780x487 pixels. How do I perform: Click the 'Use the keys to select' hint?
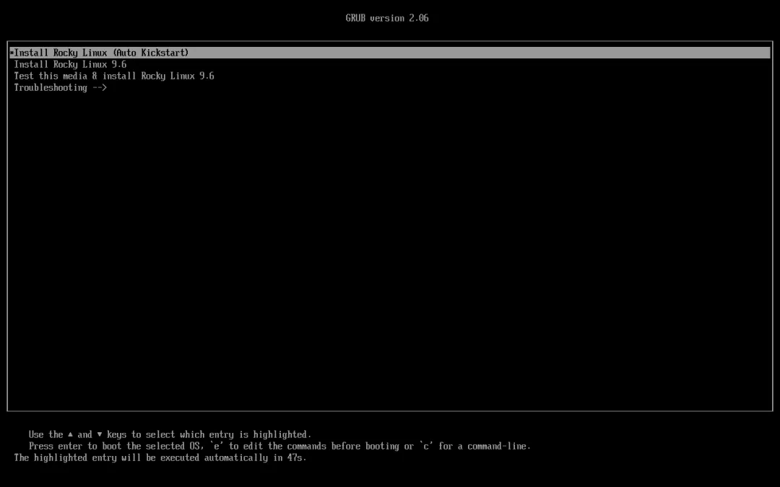(170, 435)
